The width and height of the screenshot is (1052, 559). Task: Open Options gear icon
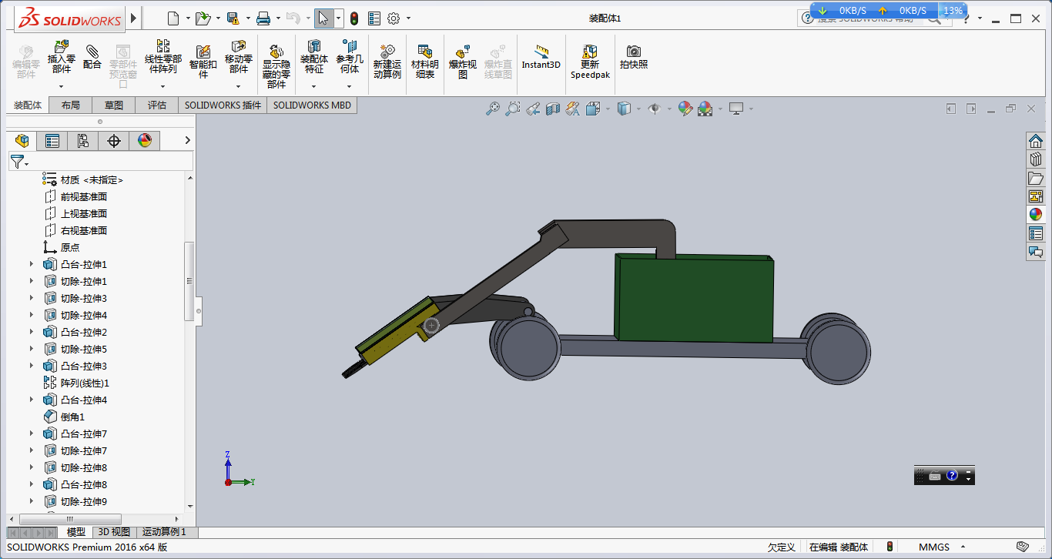click(394, 18)
